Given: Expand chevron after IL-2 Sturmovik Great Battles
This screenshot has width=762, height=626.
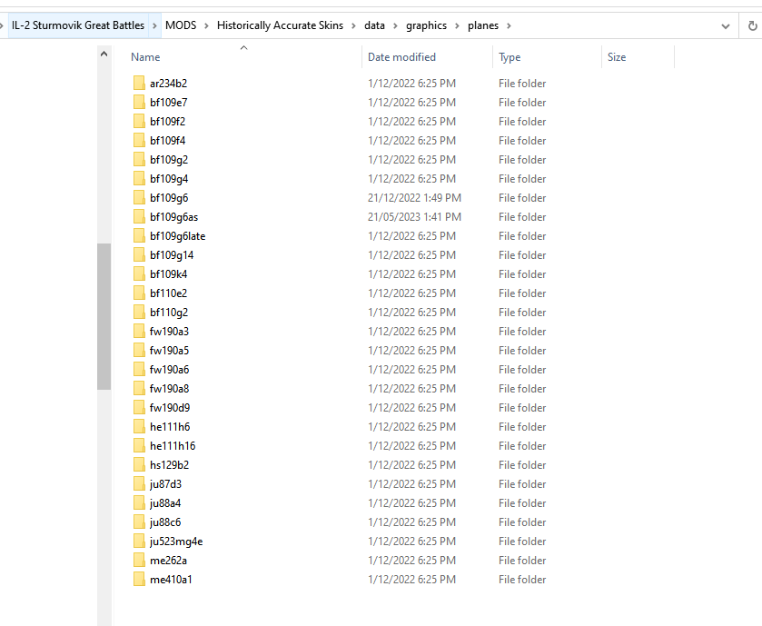Looking at the screenshot, I should click(154, 25).
